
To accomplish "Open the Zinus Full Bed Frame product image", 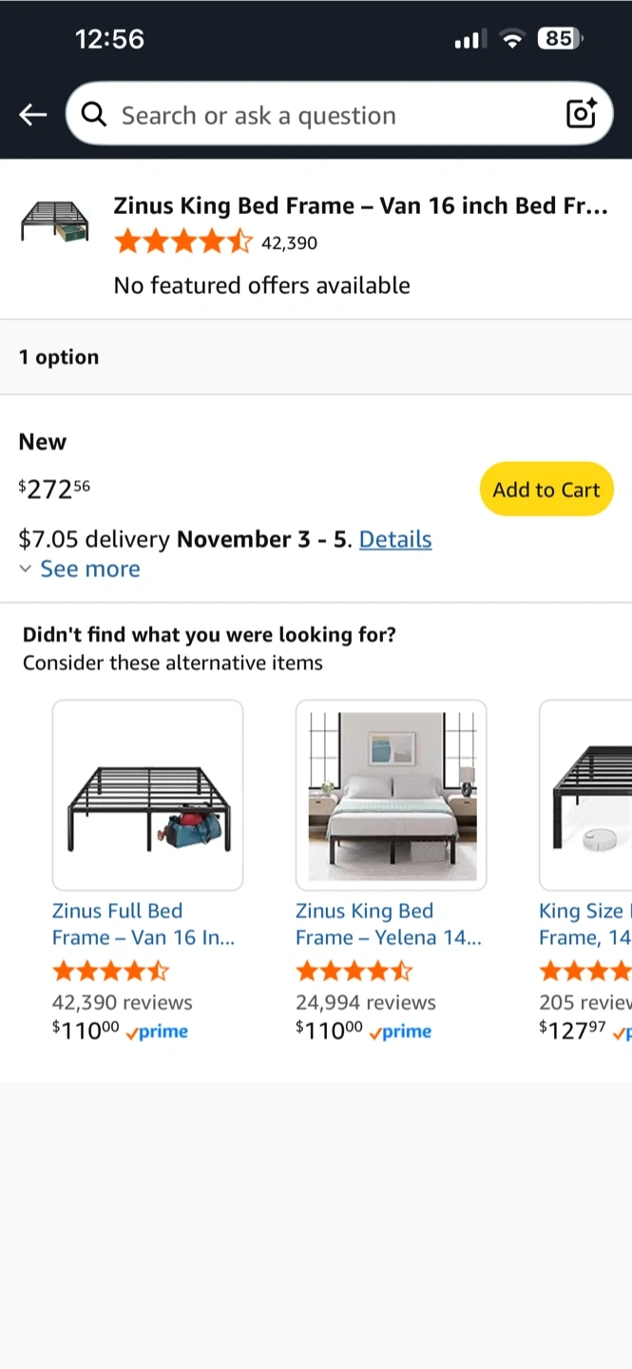I will (147, 795).
